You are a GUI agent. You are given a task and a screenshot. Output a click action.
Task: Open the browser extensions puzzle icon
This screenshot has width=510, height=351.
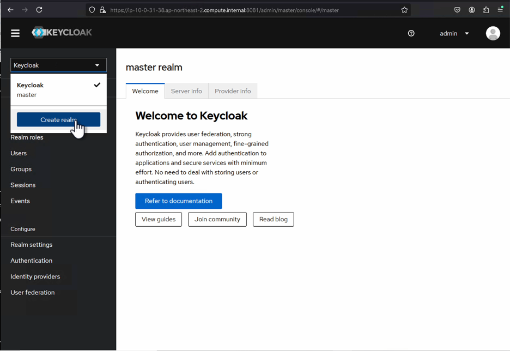click(x=486, y=10)
